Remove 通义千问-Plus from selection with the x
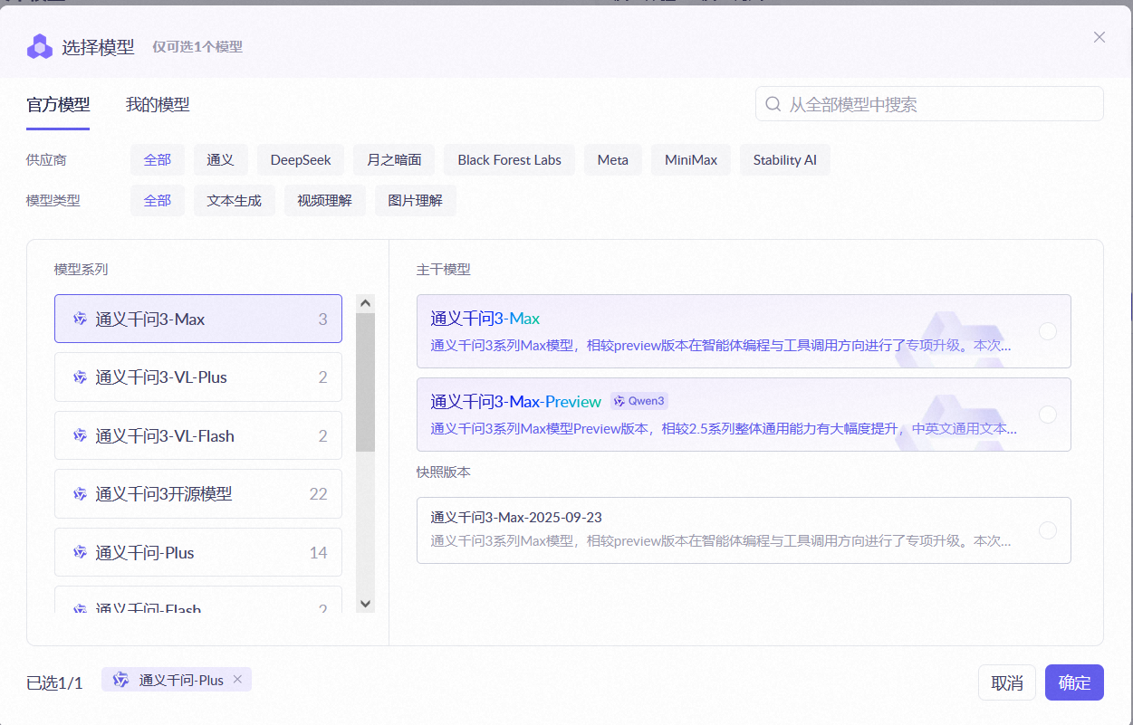This screenshot has height=725, width=1133. [237, 679]
